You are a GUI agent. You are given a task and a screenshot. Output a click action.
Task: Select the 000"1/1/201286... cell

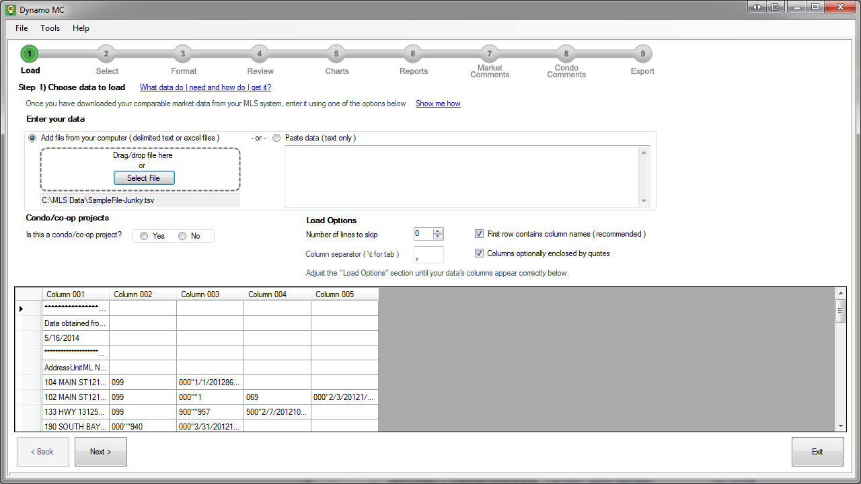[x=210, y=382]
